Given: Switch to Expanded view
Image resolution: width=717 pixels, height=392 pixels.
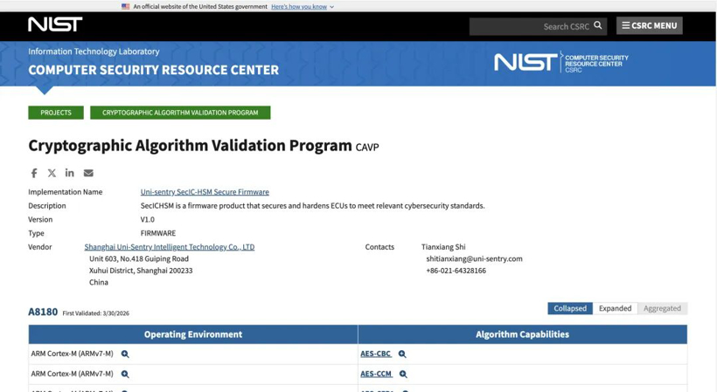Looking at the screenshot, I should click(x=615, y=308).
